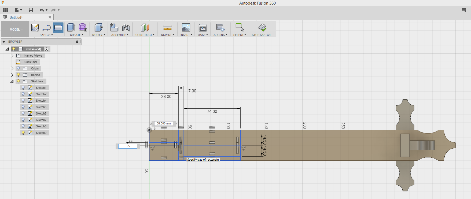Open the Undo history dropdown arrow
The width and height of the screenshot is (471, 199).
click(47, 10)
